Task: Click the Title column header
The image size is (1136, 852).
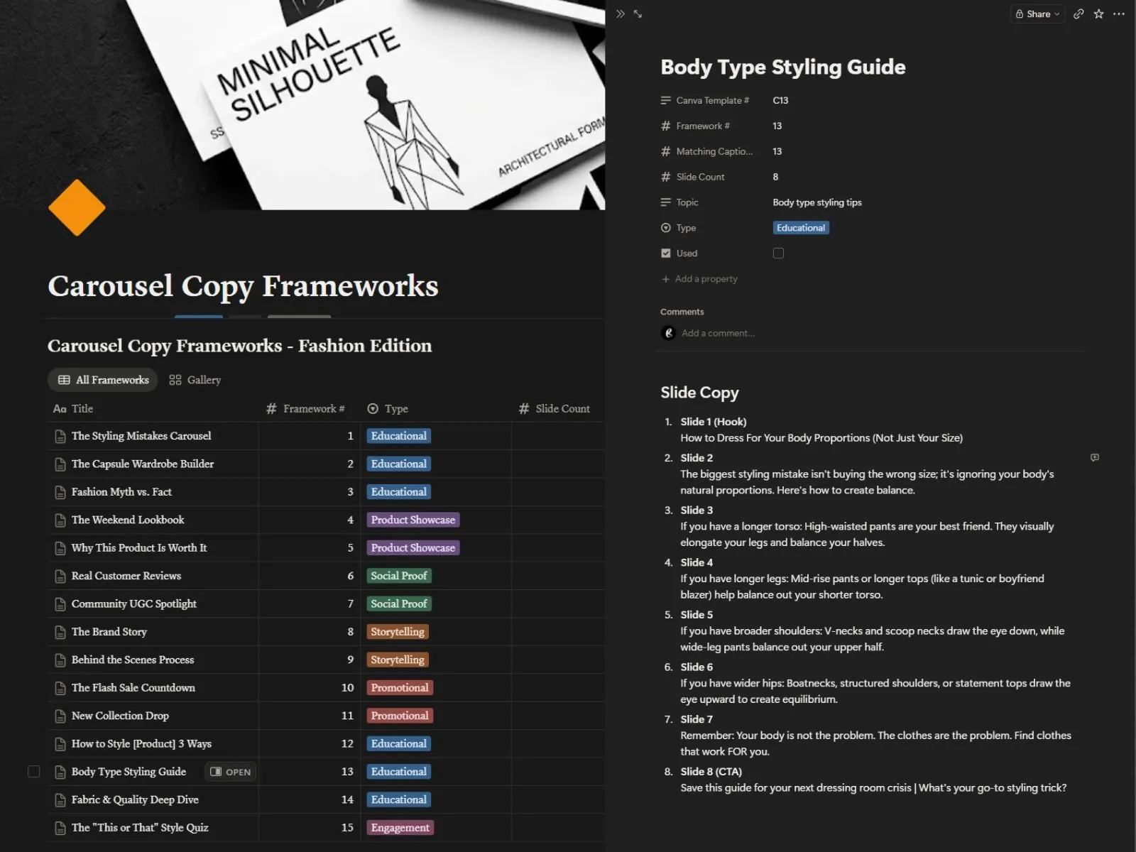Action: click(73, 408)
